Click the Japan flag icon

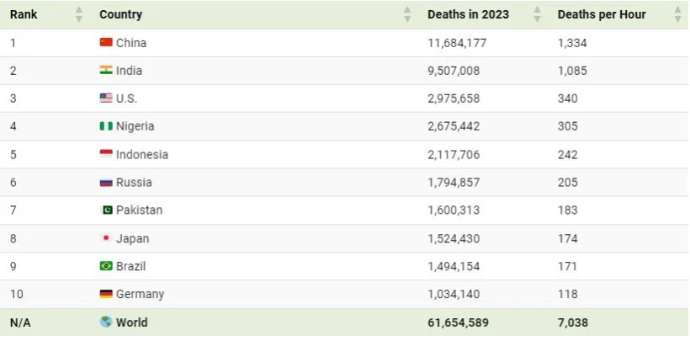click(x=106, y=237)
